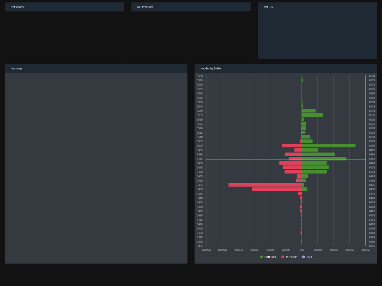The width and height of the screenshot is (382, 286).
Task: Click the green Call Gex bar at strike 6540
Action: (x=309, y=111)
